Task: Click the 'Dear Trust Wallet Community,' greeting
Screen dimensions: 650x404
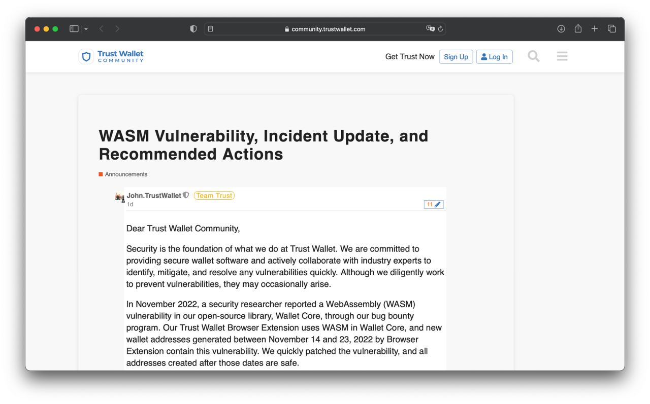Action: coord(183,229)
